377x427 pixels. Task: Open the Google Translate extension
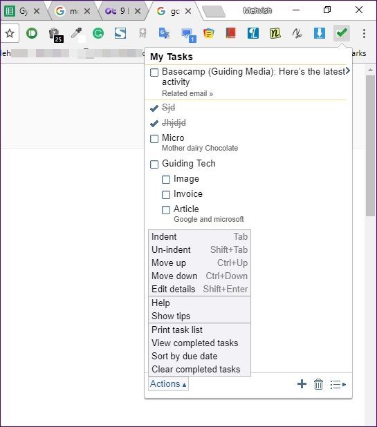coord(165,33)
